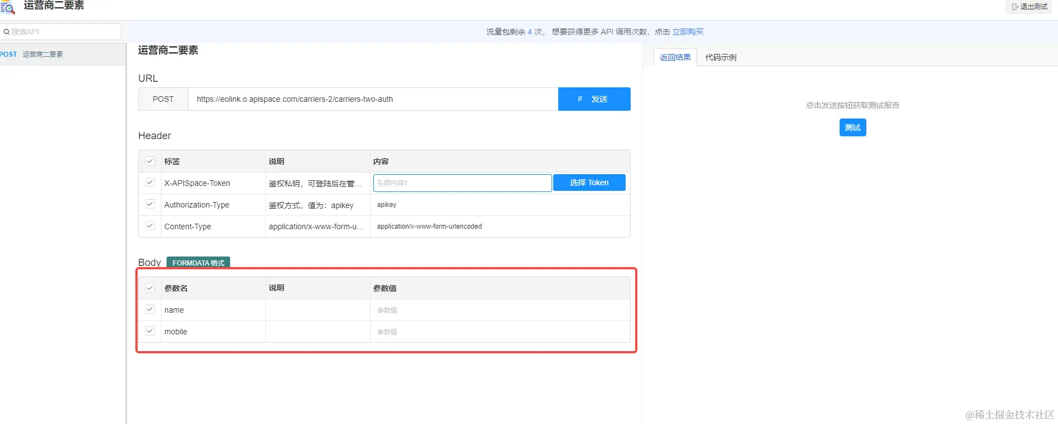1058x424 pixels.
Task: Click the application/x-www-form-urlencoded content value
Action: [x=429, y=226]
